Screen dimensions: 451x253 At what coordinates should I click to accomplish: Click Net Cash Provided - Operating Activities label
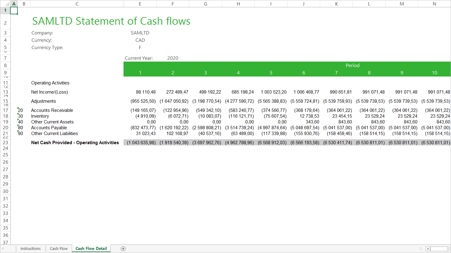point(75,143)
